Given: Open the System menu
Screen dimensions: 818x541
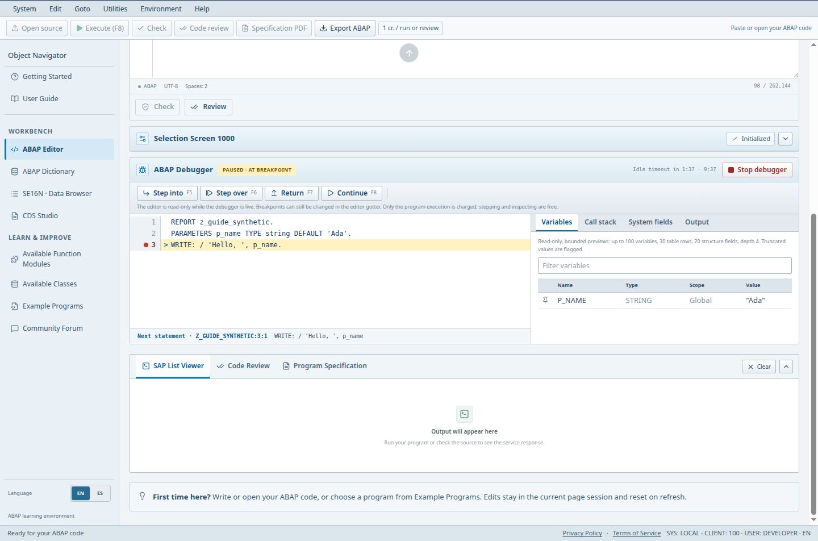Looking at the screenshot, I should 24,9.
